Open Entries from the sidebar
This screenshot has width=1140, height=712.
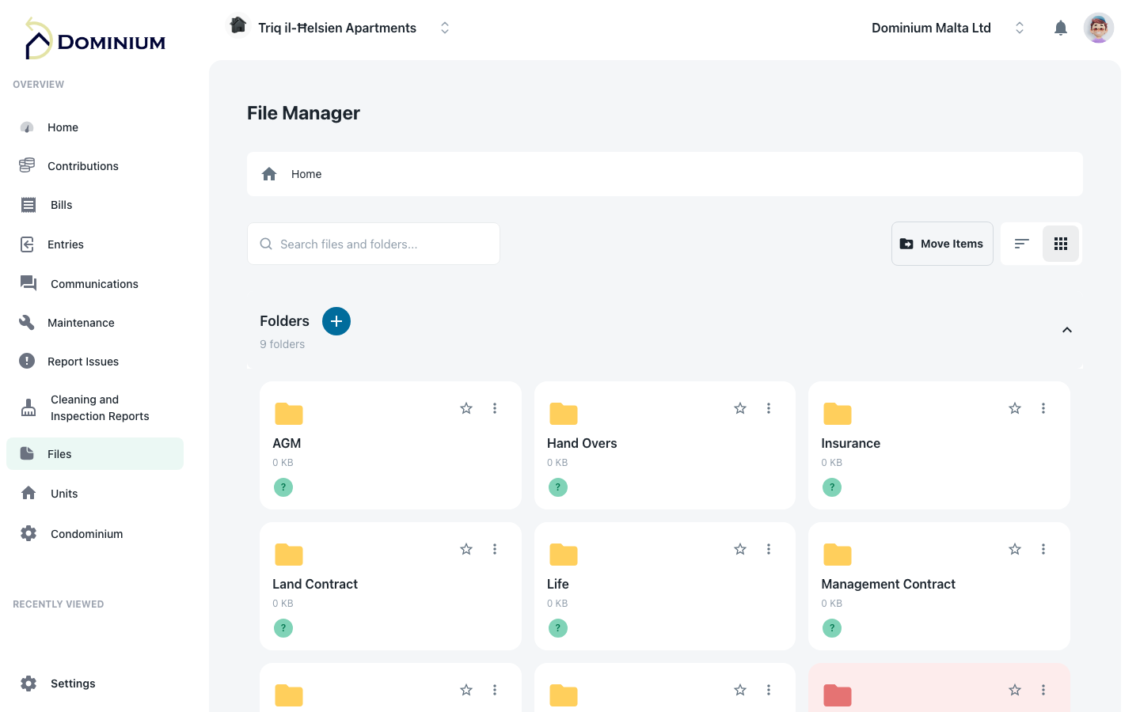pyautogui.click(x=95, y=244)
